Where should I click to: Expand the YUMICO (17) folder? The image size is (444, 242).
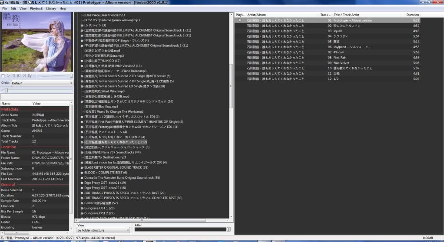click(x=82, y=61)
